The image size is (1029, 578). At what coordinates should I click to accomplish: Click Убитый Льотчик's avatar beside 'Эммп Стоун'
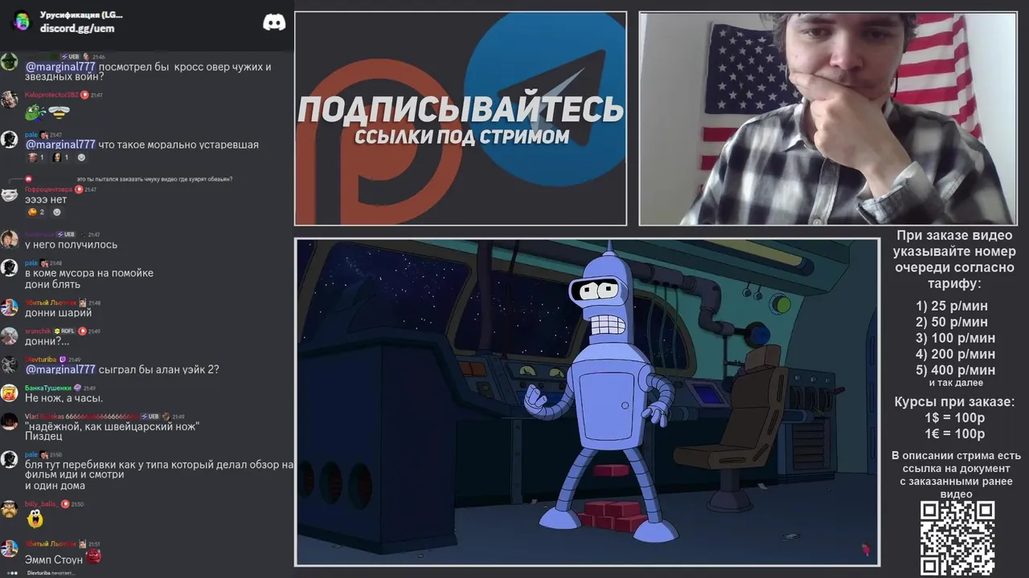(9, 548)
